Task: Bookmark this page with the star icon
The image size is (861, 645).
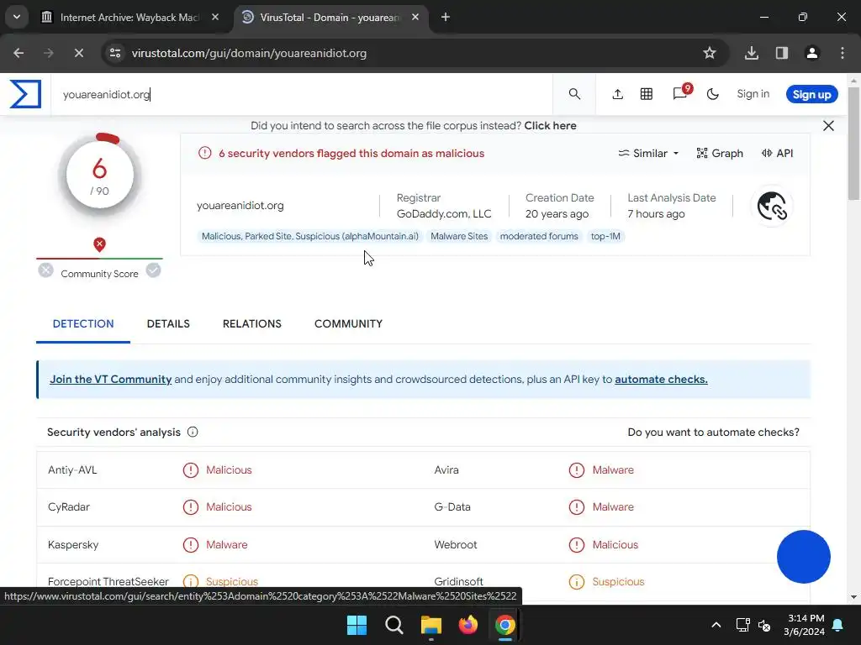Action: pos(710,53)
